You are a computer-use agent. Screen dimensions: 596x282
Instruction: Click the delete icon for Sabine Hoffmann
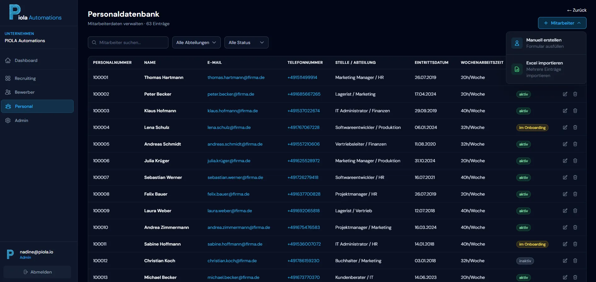click(575, 244)
